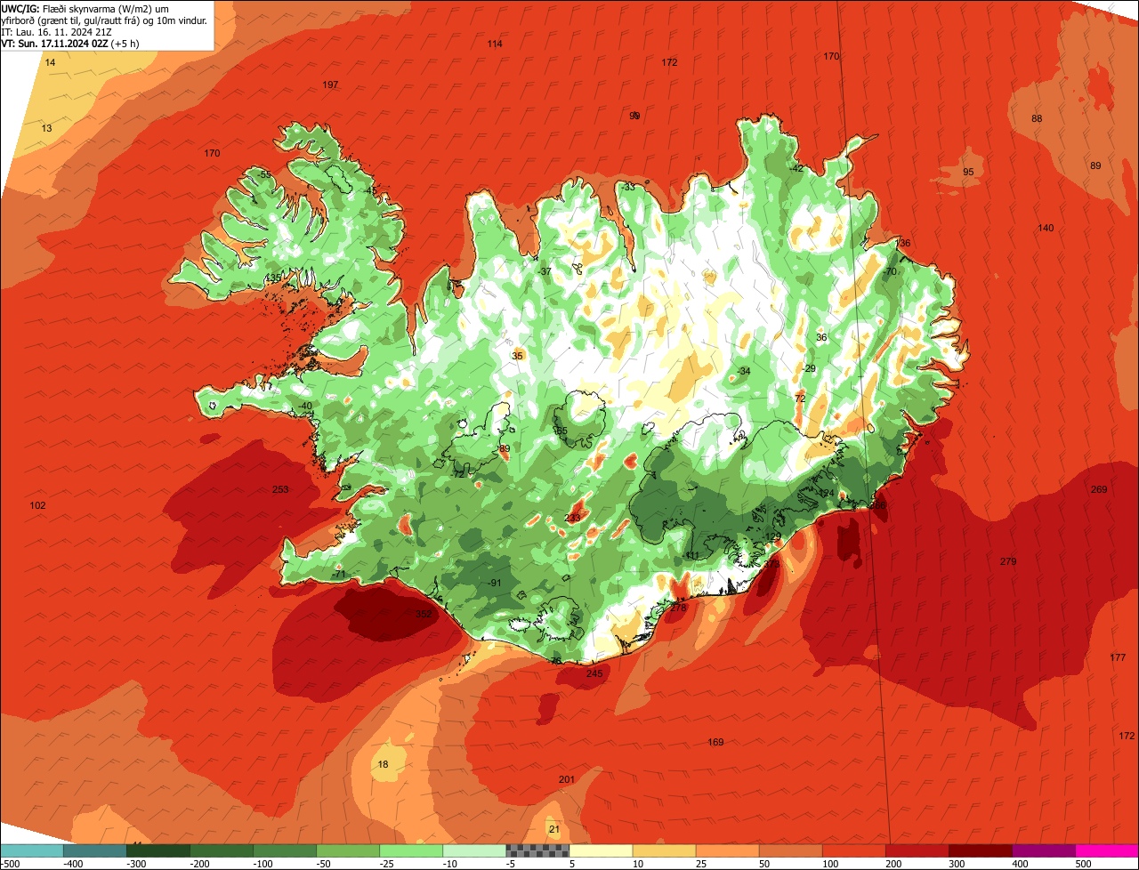Image resolution: width=1139 pixels, height=870 pixels.
Task: Click the red 100 to 200 legend swatch
Action: point(853,850)
